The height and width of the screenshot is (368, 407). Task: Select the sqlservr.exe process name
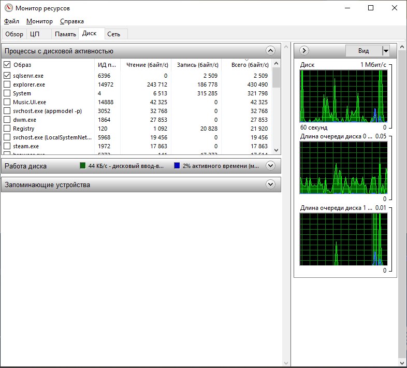[x=28, y=76]
